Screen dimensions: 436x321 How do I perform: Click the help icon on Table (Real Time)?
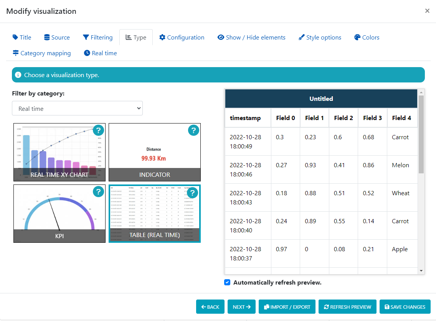192,193
